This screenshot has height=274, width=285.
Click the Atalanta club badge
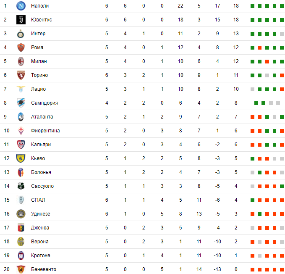(x=21, y=117)
